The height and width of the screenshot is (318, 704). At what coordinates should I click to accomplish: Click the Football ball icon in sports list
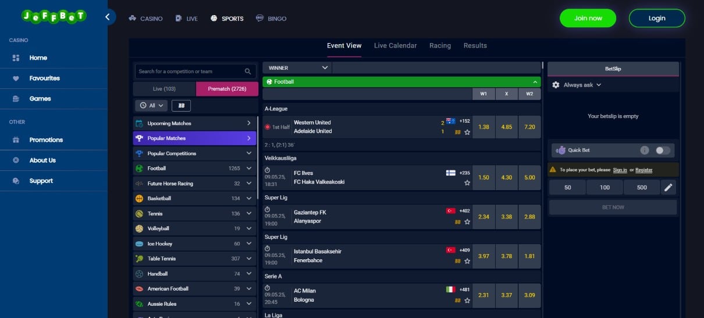point(139,169)
